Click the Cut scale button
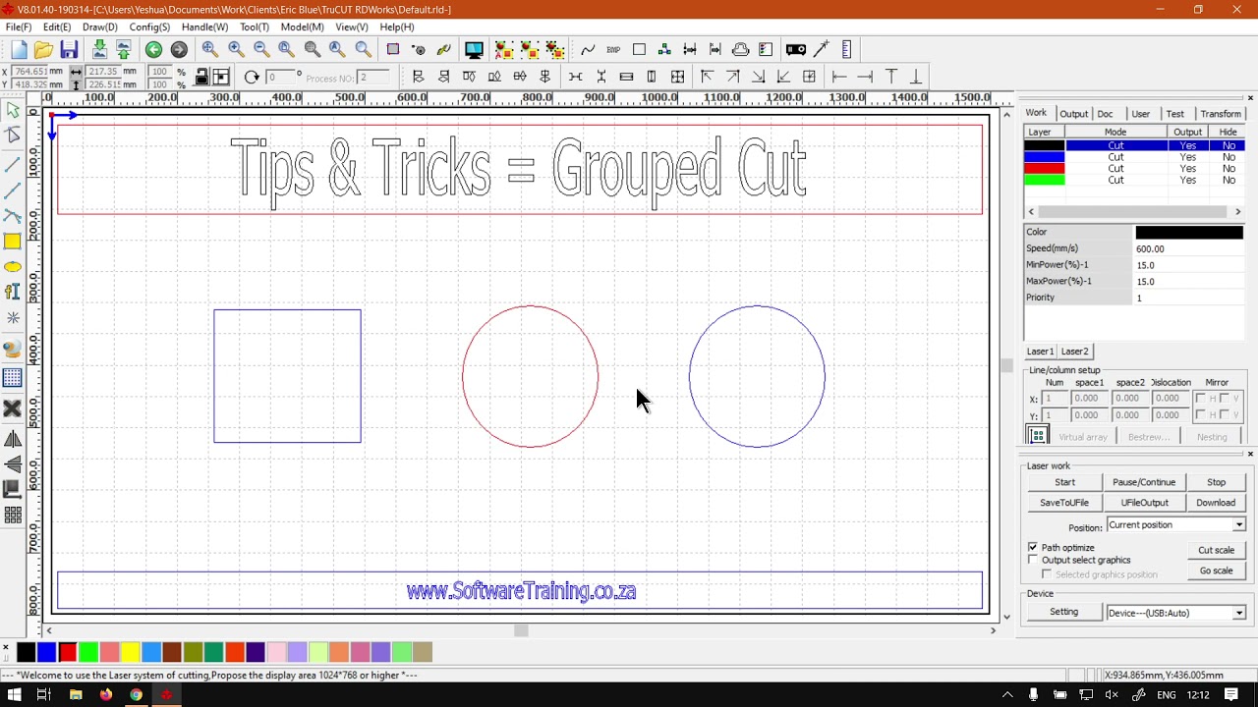 [x=1216, y=550]
